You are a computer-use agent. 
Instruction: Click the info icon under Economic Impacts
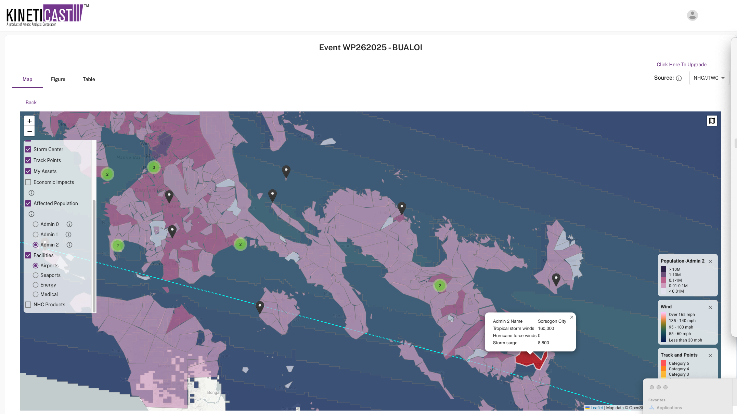tap(31, 193)
